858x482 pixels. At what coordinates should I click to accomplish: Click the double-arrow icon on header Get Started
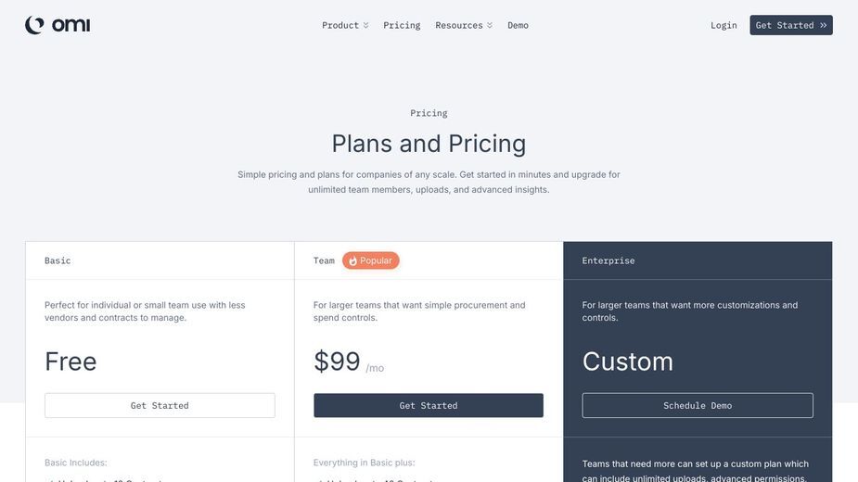pyautogui.click(x=823, y=25)
